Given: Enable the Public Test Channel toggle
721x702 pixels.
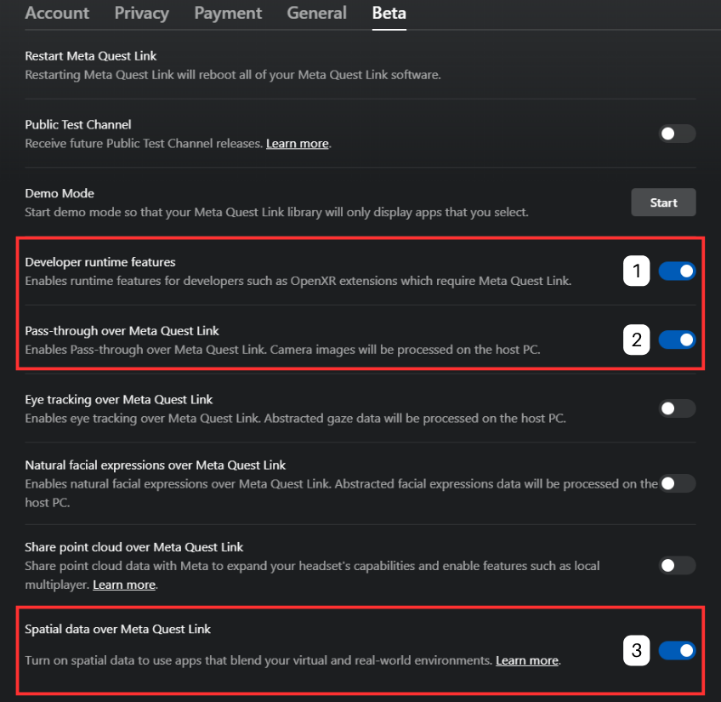Looking at the screenshot, I should pyautogui.click(x=677, y=134).
